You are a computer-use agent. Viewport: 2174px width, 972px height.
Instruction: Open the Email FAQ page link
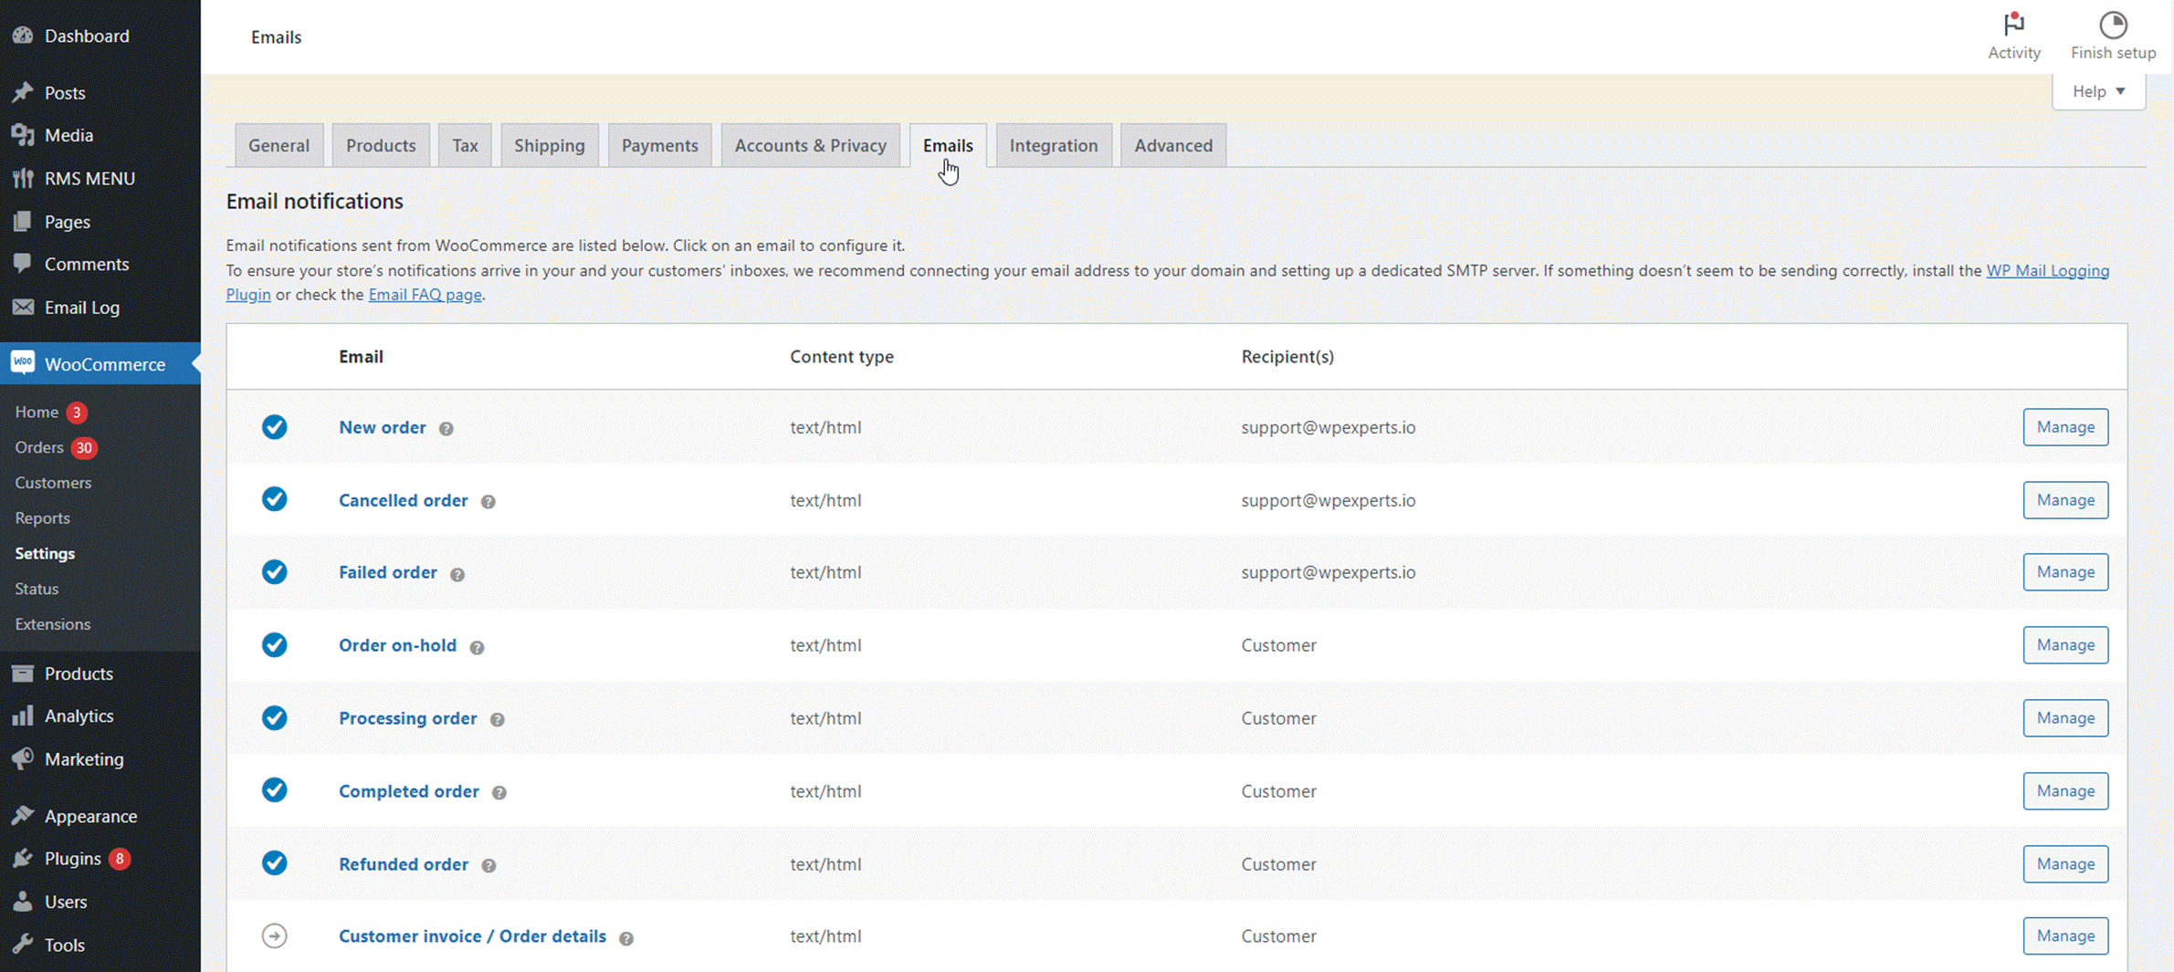425,294
